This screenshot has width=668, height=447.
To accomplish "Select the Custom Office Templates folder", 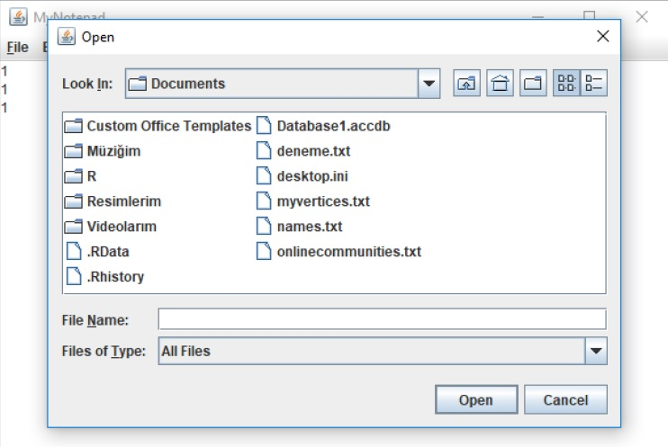I will pos(158,126).
